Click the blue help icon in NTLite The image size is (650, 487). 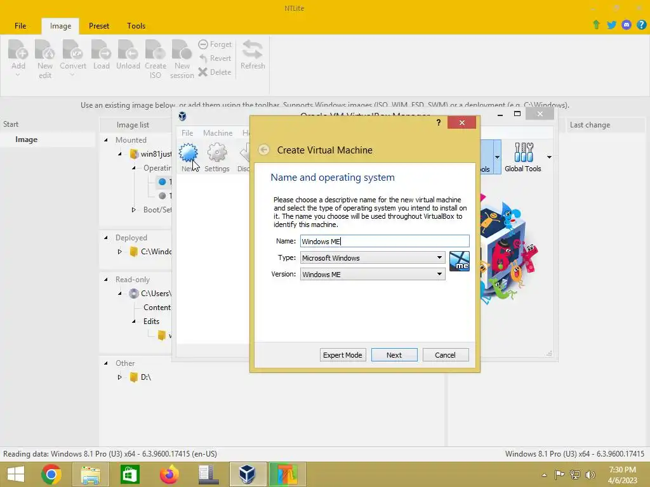(641, 25)
